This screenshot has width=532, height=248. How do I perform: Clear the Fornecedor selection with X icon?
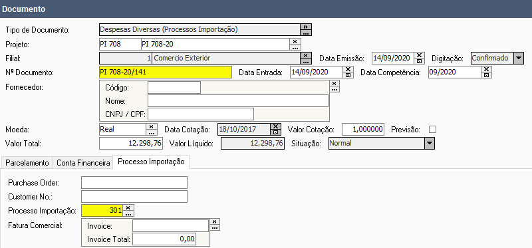click(334, 83)
